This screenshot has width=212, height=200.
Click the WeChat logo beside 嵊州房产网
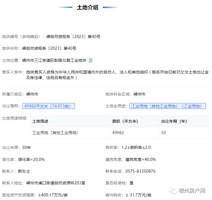click(x=174, y=191)
